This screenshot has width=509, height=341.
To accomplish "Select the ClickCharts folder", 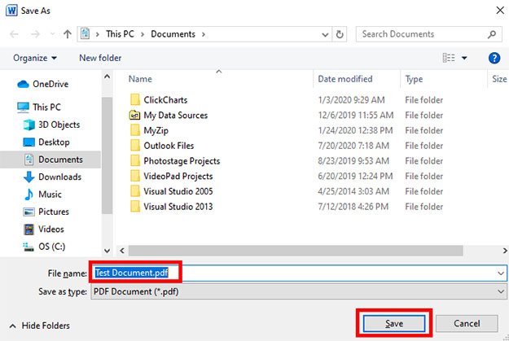I will pos(165,100).
